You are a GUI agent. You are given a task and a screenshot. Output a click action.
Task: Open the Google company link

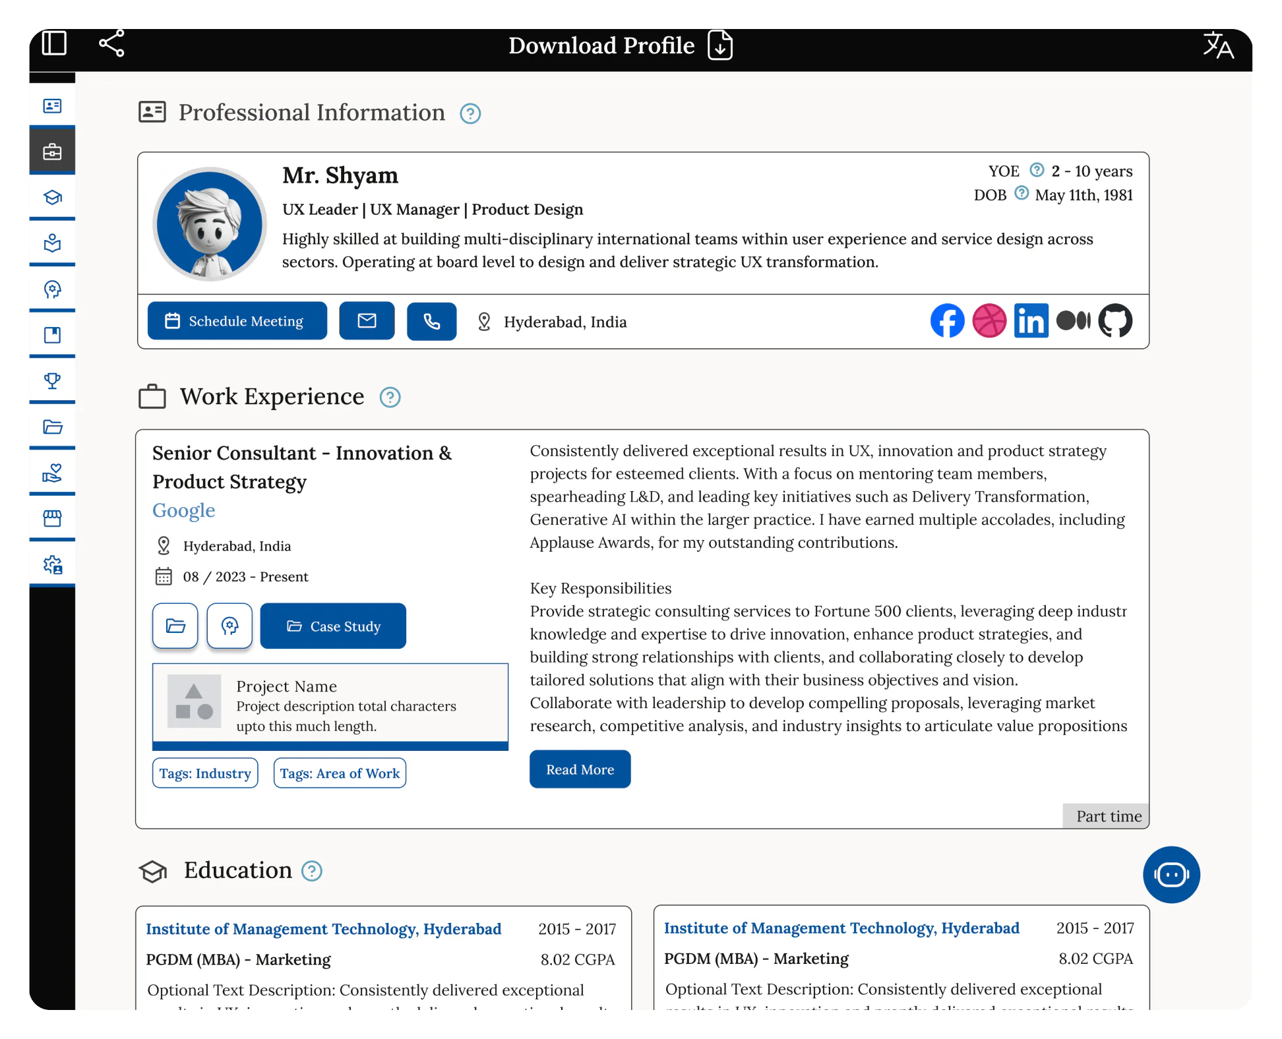pos(183,510)
